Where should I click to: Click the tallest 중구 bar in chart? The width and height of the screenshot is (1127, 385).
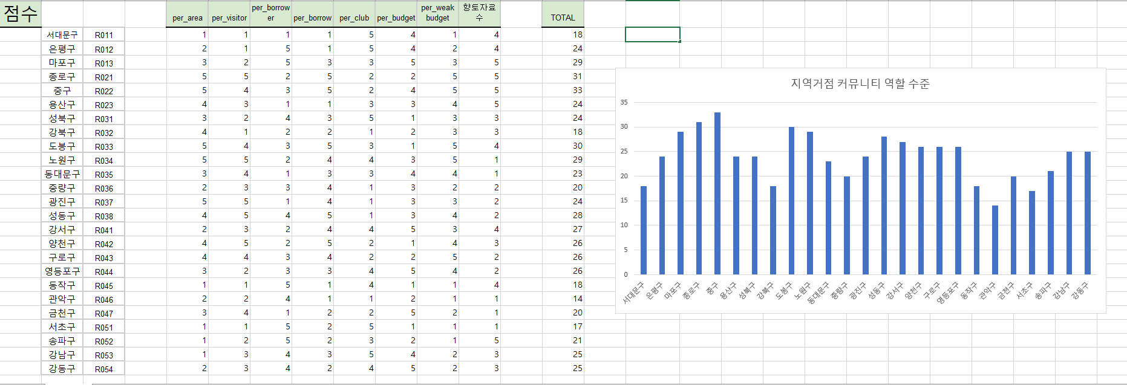[717, 193]
